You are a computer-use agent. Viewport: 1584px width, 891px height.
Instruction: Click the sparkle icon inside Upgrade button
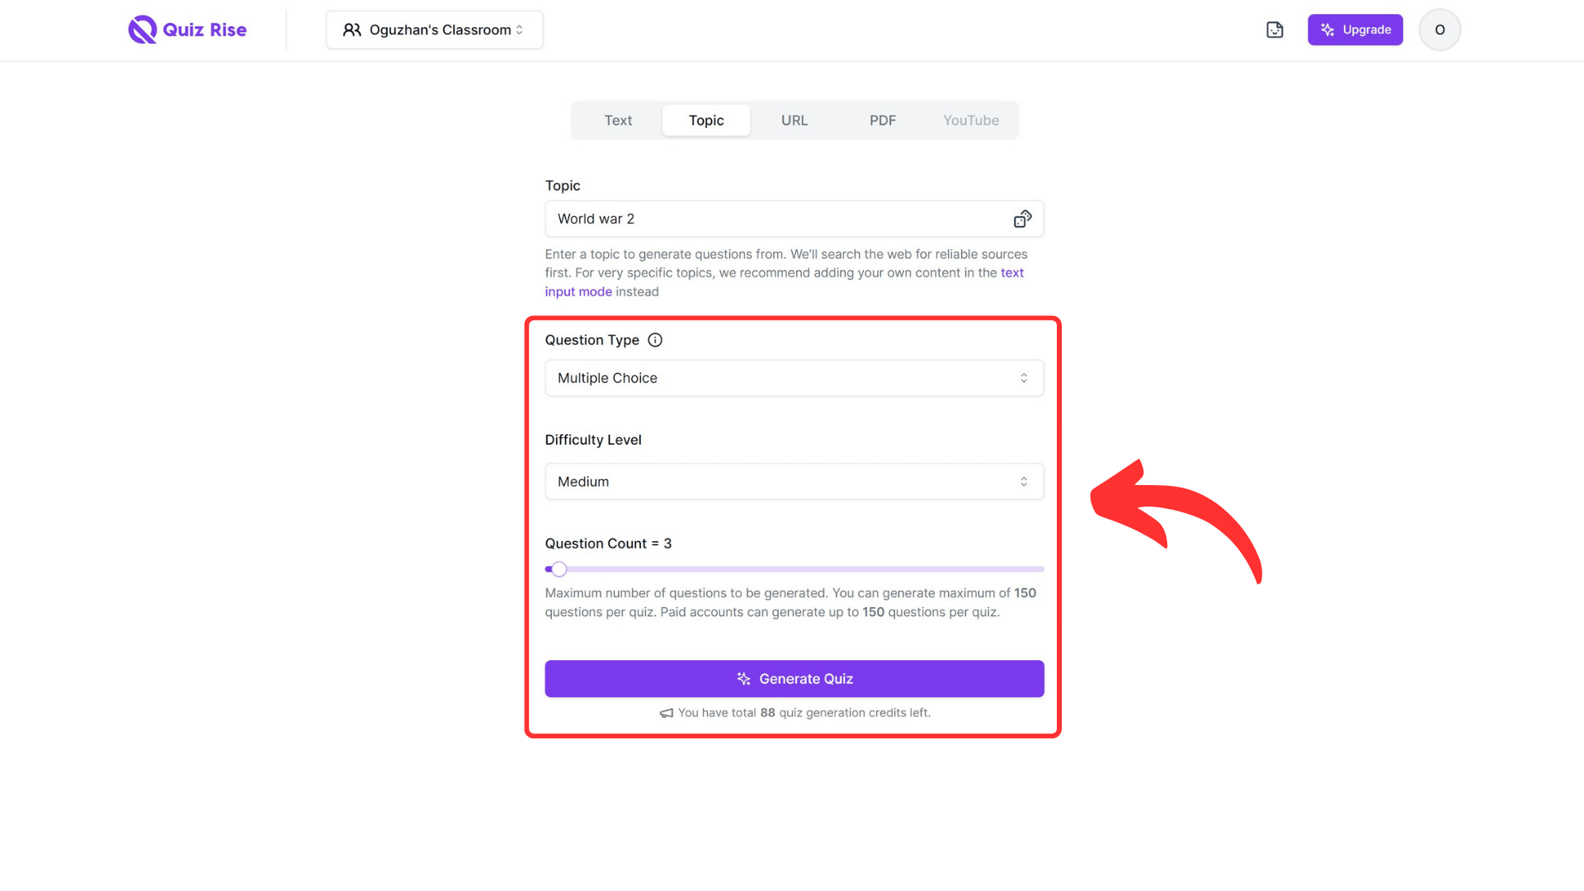coord(1327,30)
